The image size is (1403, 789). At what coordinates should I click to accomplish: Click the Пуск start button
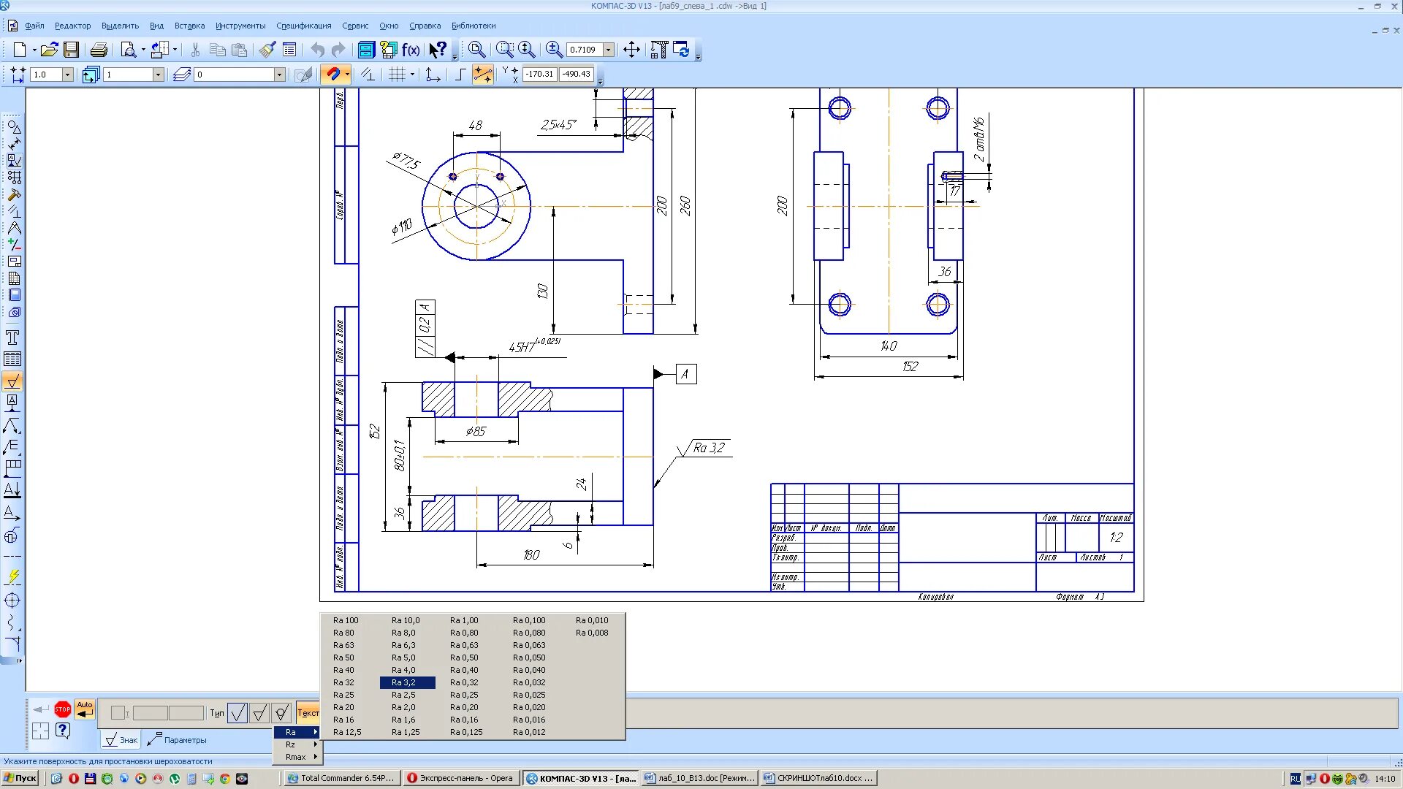pos(20,778)
